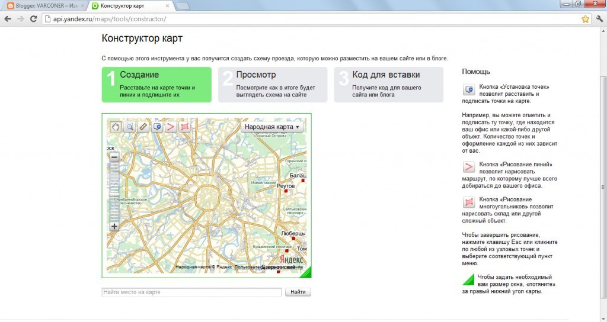Click the Конструктор карт page title
607x322 pixels.
(x=142, y=38)
